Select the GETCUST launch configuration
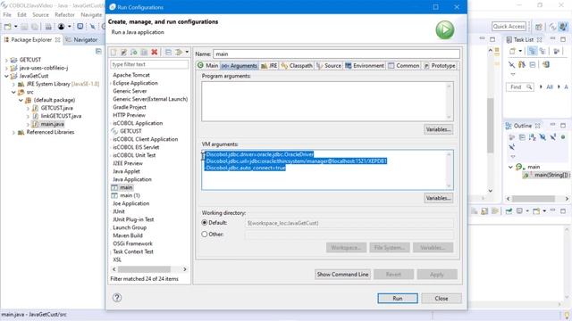572x321 pixels. (130, 131)
